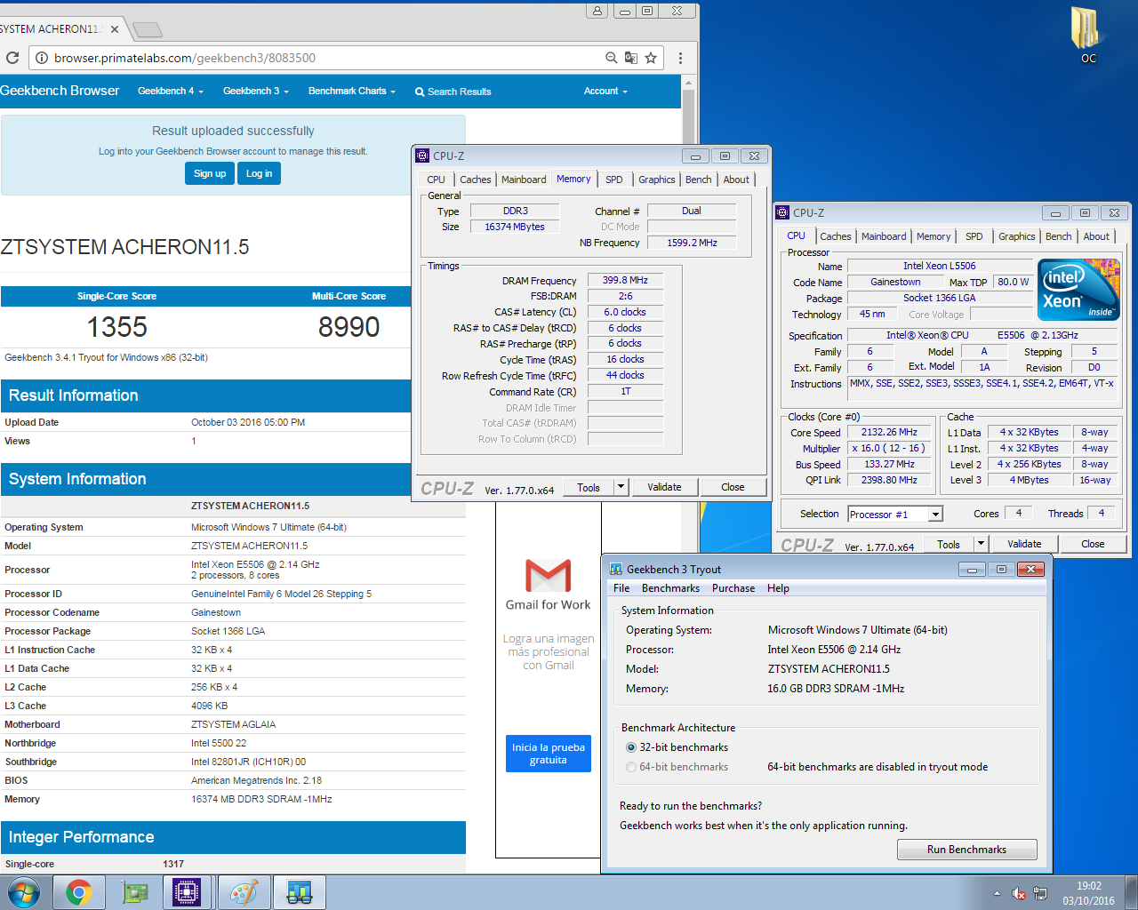1138x910 pixels.
Task: Click the Geekbench 3 Tryout title bar icon
Action: [616, 569]
